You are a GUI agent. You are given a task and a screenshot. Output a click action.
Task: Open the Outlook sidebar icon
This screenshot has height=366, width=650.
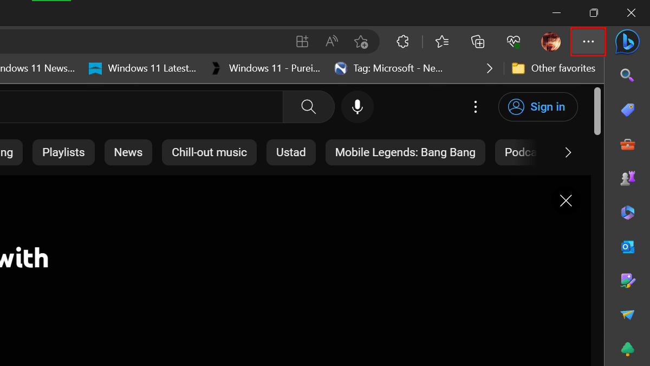tap(627, 247)
